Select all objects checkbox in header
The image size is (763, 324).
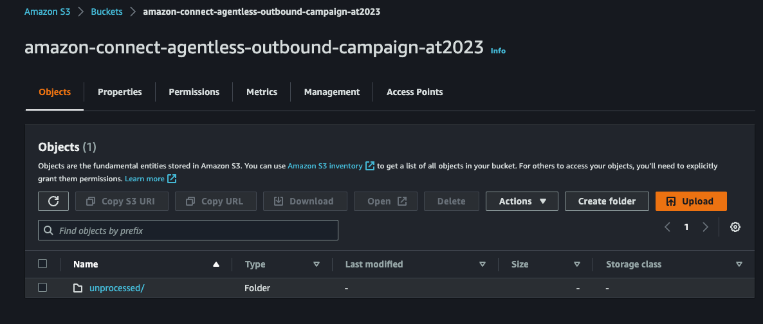coord(43,264)
